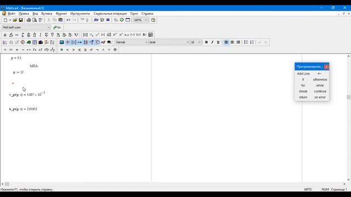351x197 pixels.
Task: Insert on error statement
Action: (320, 97)
